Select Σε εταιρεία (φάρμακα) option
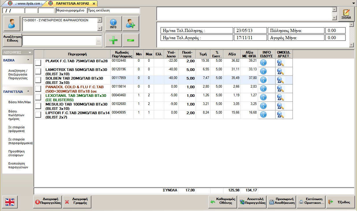 click(x=17, y=129)
